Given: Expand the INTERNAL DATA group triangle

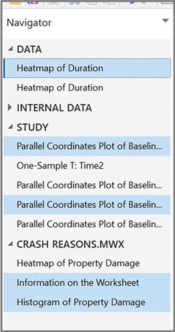Looking at the screenshot, I should 9,108.
